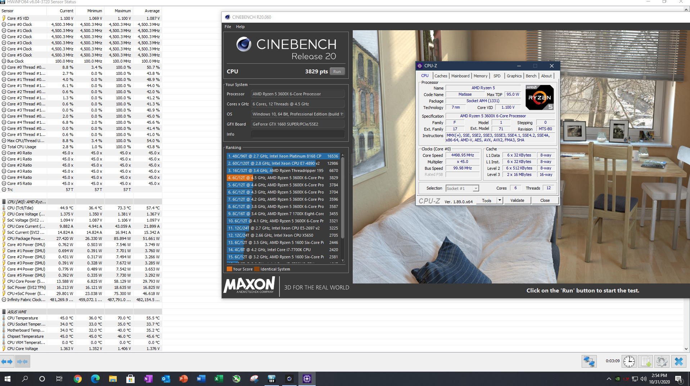Viewport: 690px width, 386px height.
Task: Launch Microsoft Edge from taskbar
Action: 95,379
